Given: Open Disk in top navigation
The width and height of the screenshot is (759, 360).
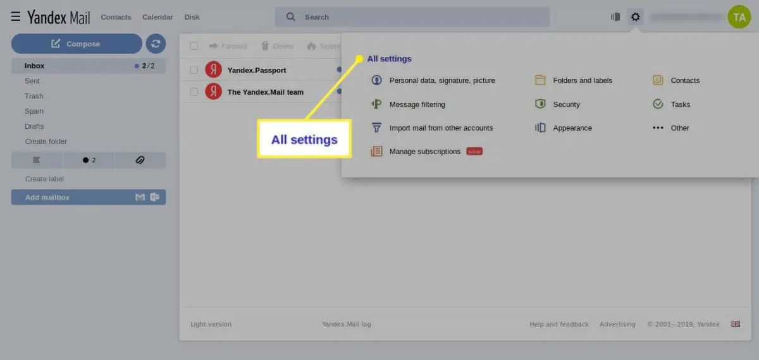Looking at the screenshot, I should (x=192, y=17).
